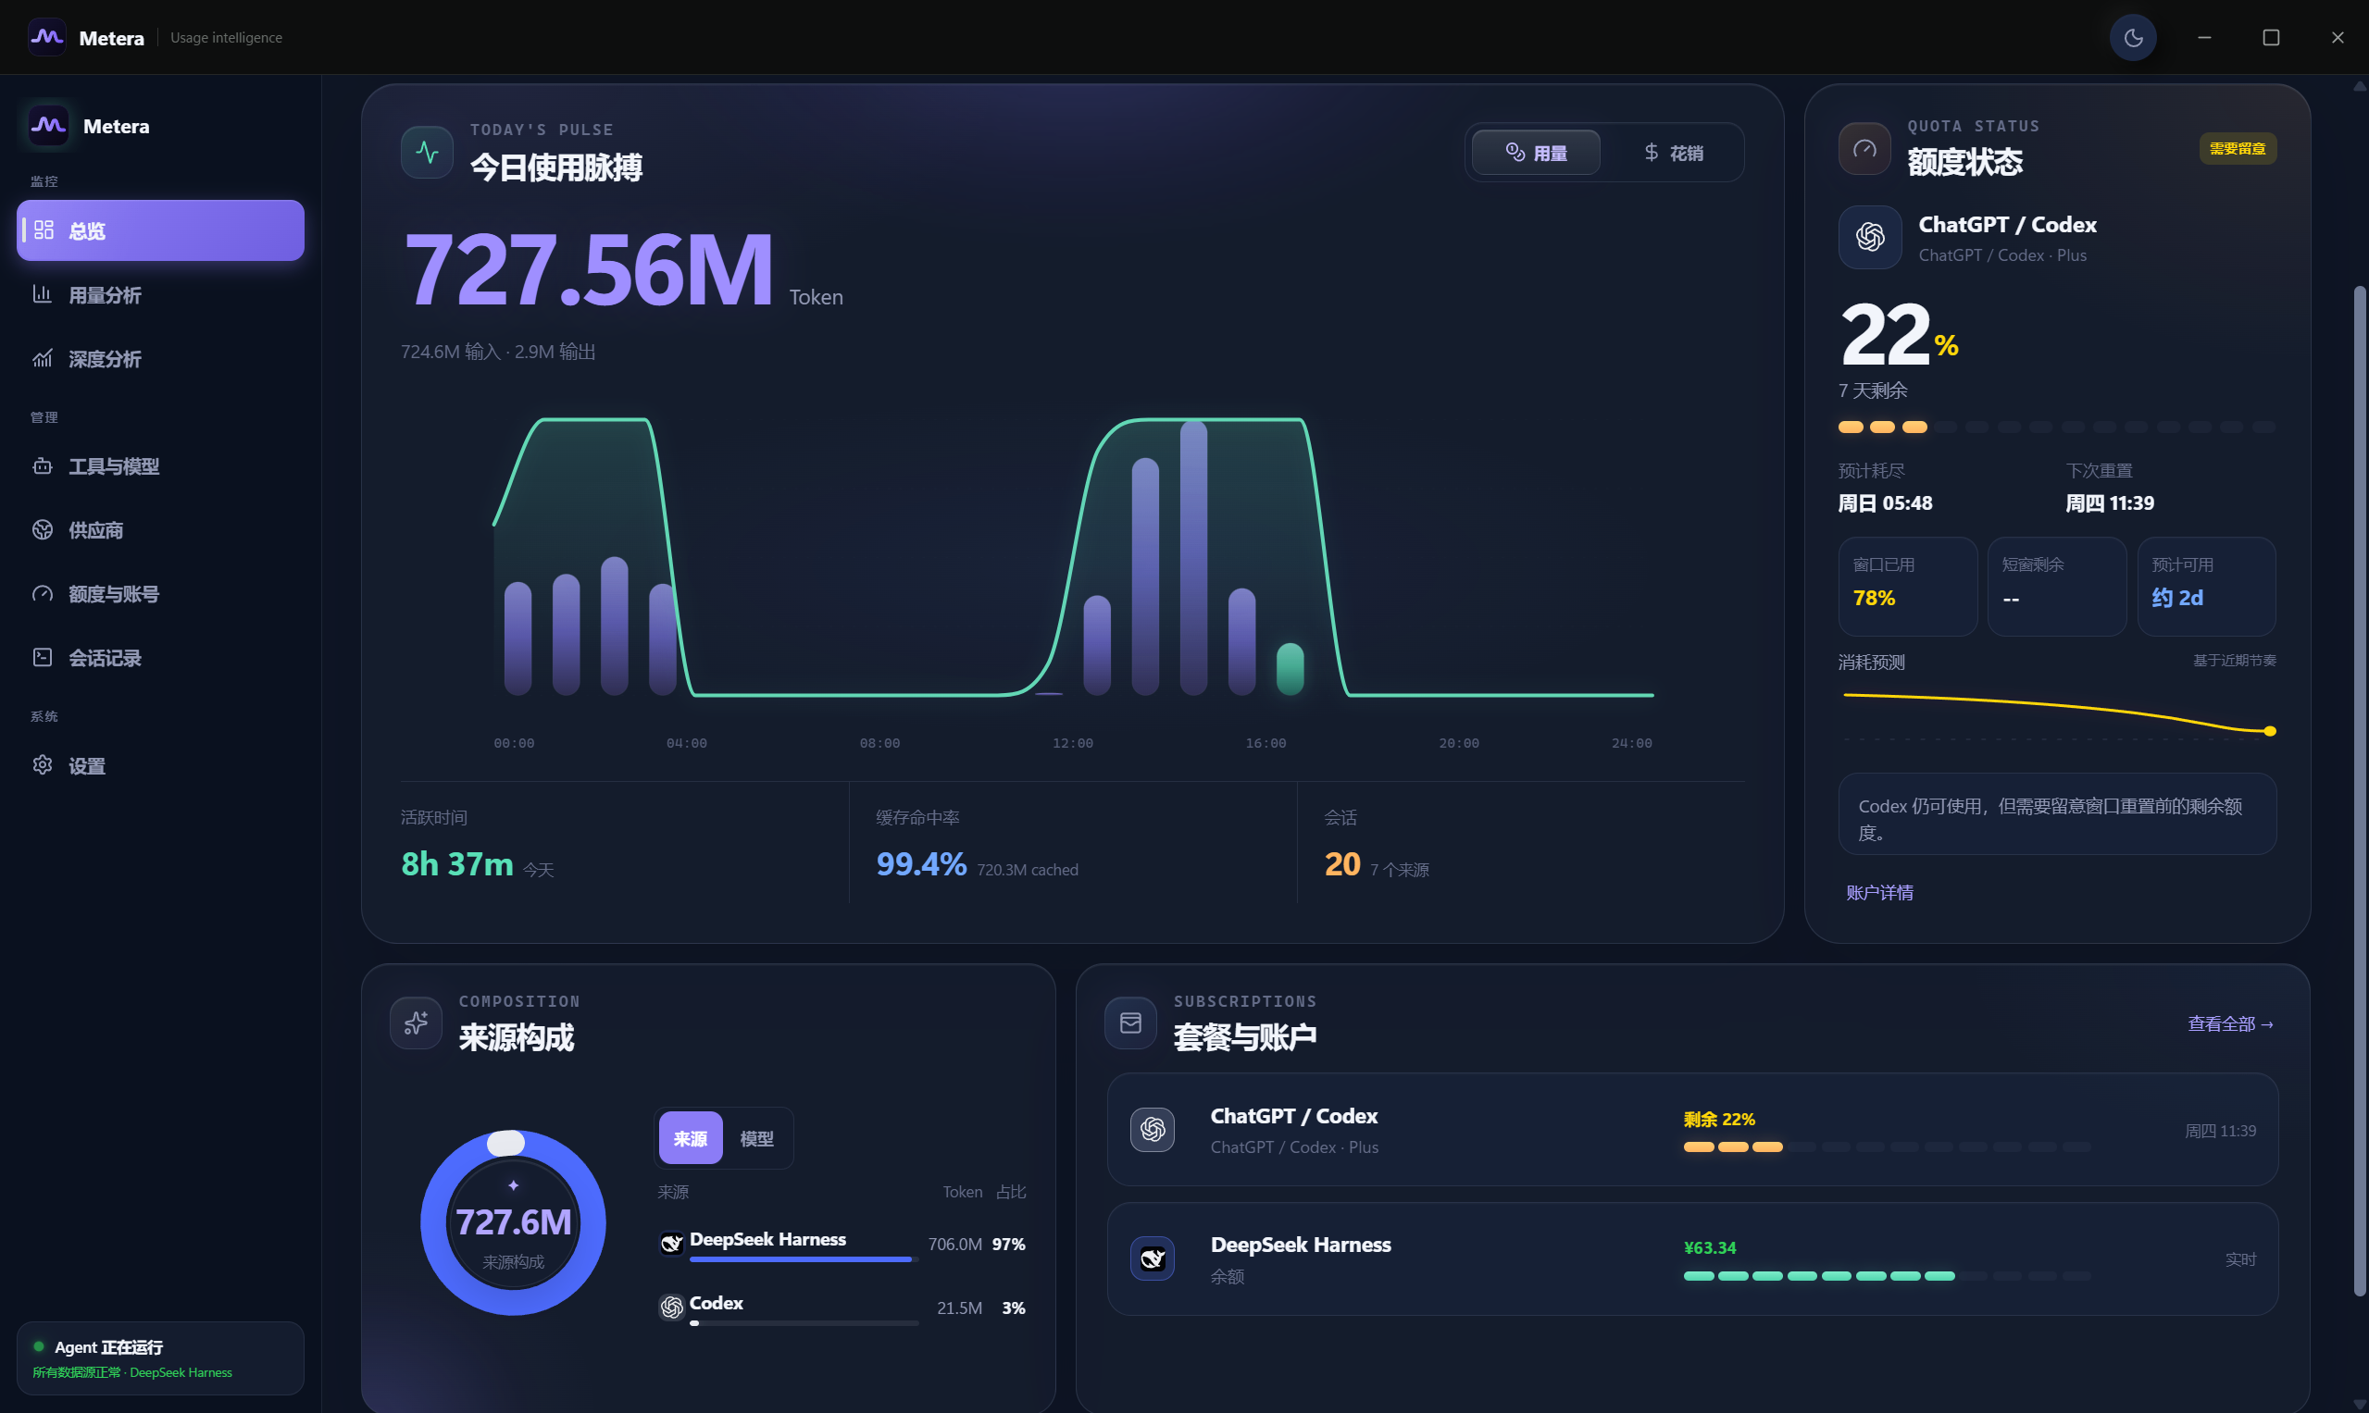Switch pulse view to 花销 spending
Viewport: 2369px width, 1413px height.
(x=1673, y=153)
